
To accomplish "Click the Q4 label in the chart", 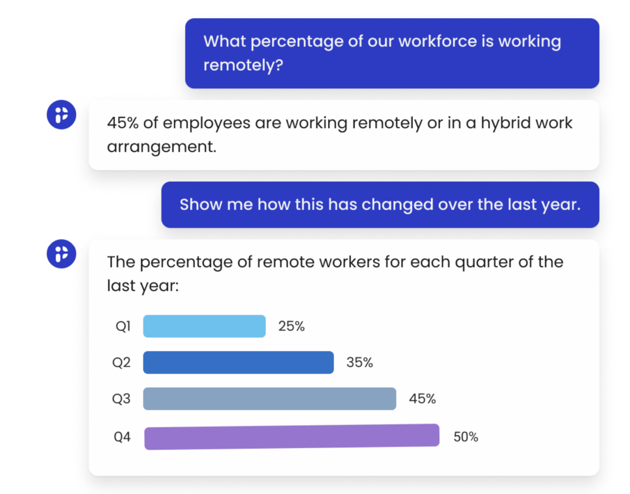I will (x=122, y=437).
